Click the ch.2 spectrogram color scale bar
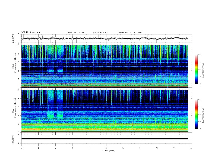This screenshot has width=215, height=166. [196, 114]
